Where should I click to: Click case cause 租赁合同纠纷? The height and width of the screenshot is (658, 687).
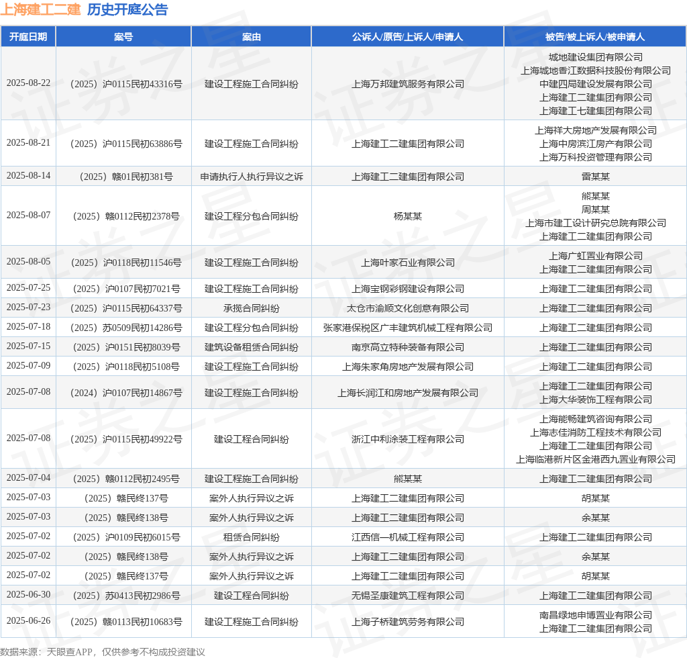[252, 537]
